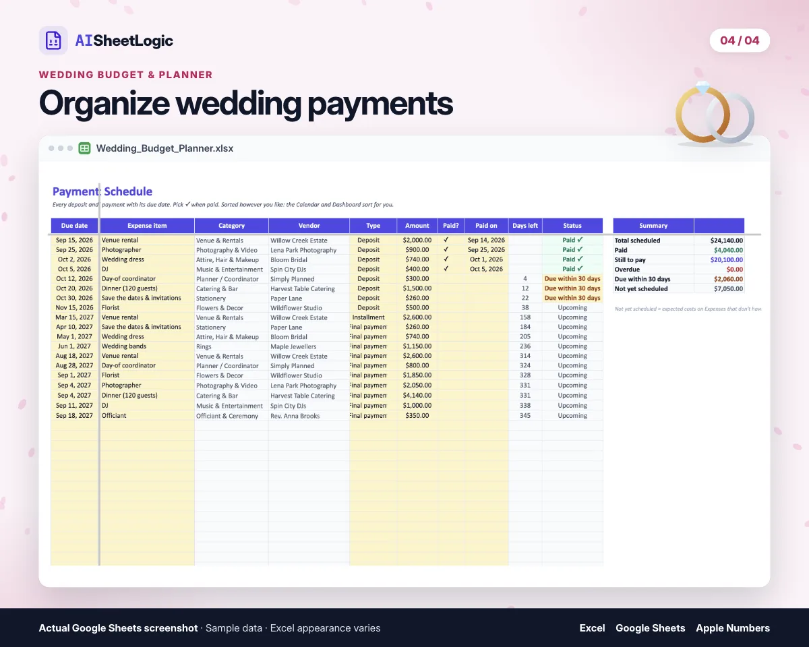Click the Google Sheets label in the footer

point(651,628)
